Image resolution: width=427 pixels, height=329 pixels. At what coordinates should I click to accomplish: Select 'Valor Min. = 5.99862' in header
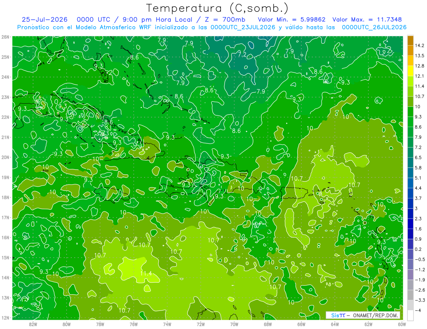pos(291,20)
